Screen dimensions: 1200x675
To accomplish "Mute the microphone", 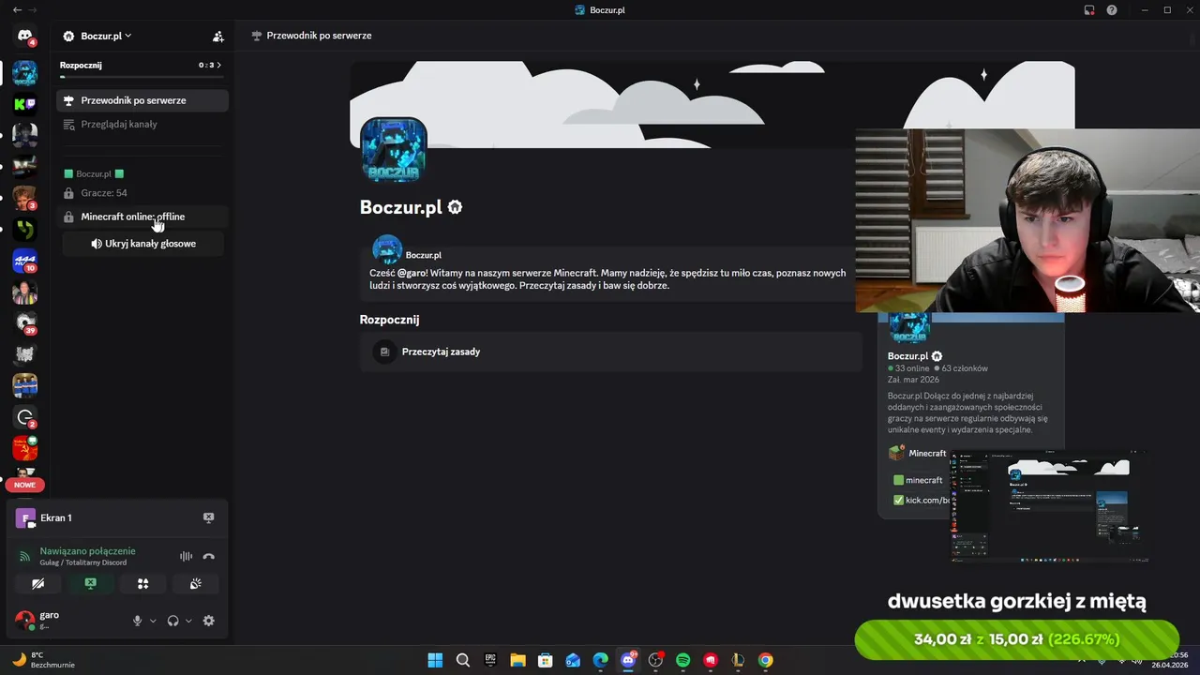I will tap(137, 621).
